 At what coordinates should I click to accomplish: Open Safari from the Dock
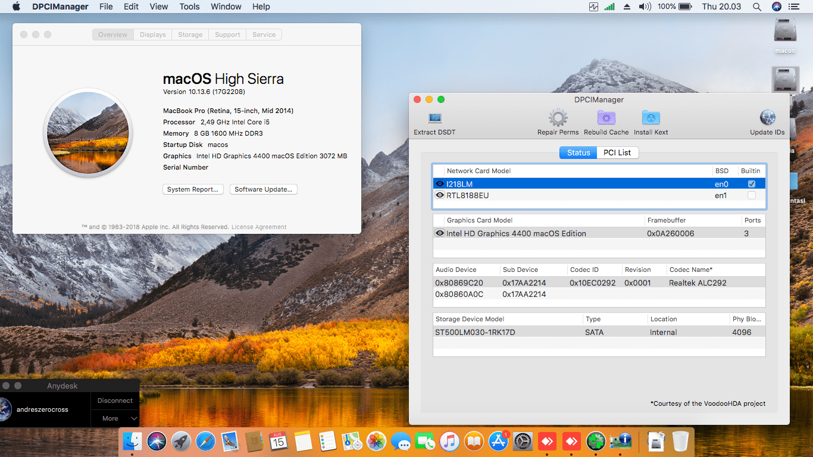click(x=205, y=441)
